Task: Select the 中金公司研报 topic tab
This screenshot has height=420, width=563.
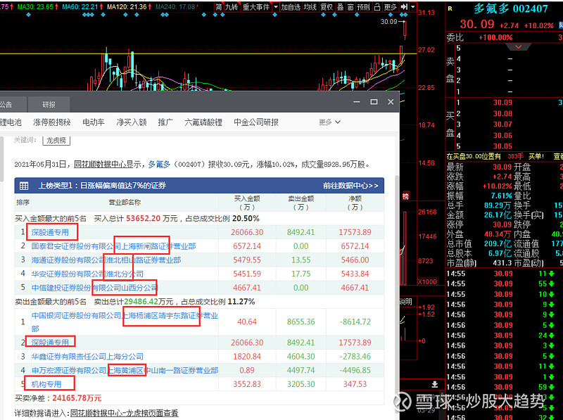Action: (x=256, y=122)
